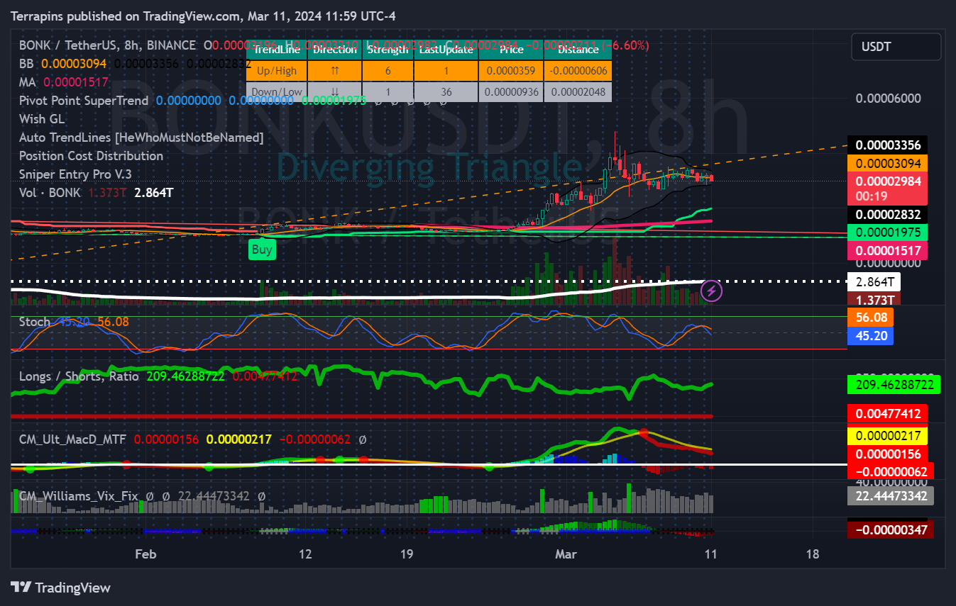Viewport: 956px width, 606px height.
Task: Click the 1.373T volume label
Action: [874, 299]
